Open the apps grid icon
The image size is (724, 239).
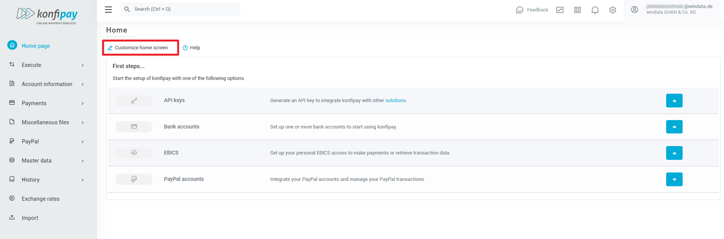coord(577,10)
